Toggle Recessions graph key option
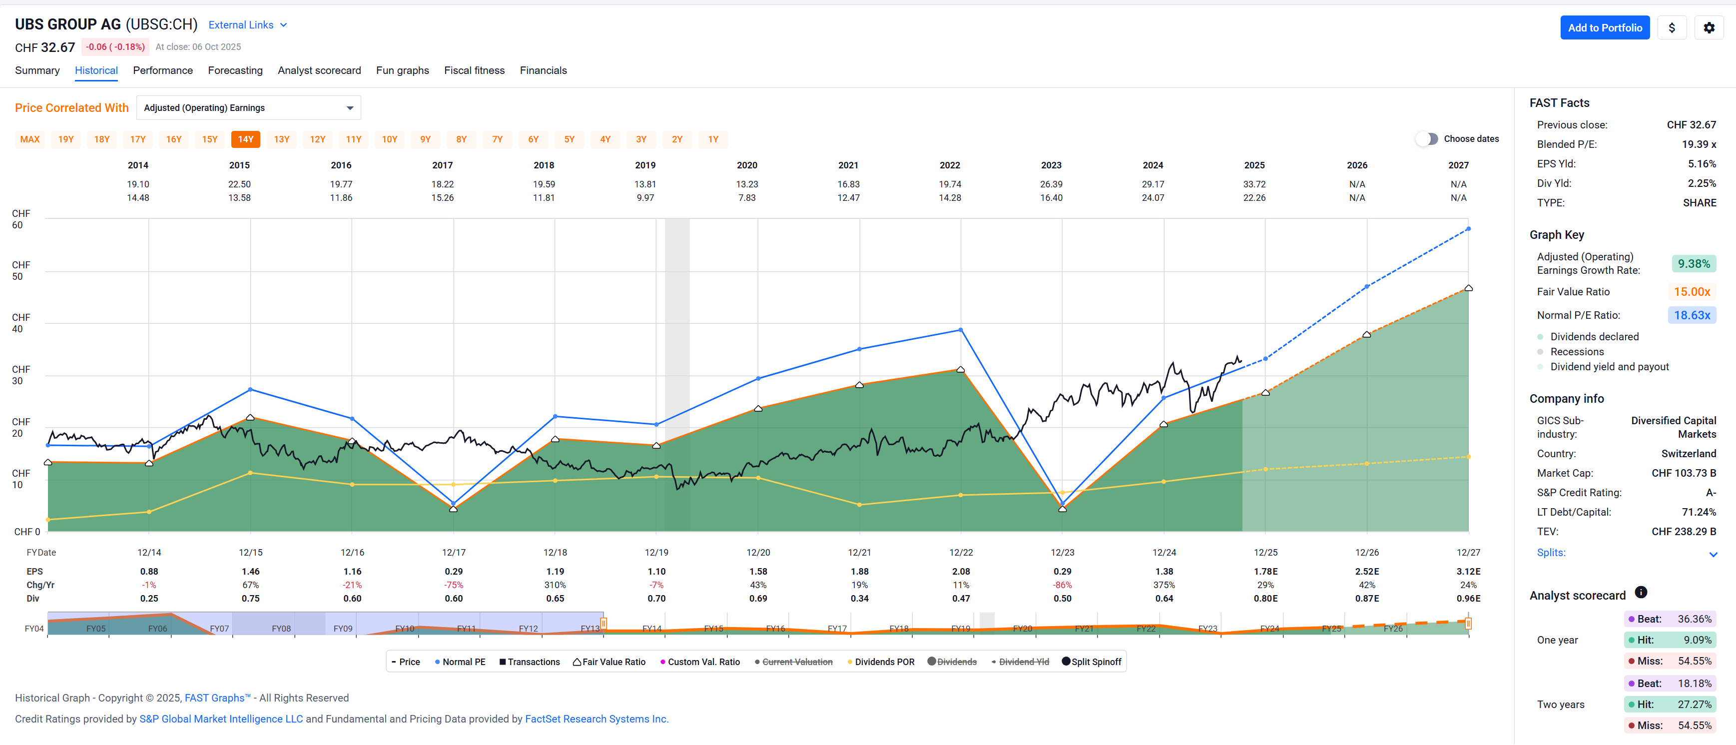The height and width of the screenshot is (745, 1736). (1576, 352)
